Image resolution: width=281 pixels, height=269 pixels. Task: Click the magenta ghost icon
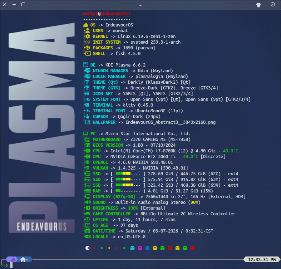[140, 248]
